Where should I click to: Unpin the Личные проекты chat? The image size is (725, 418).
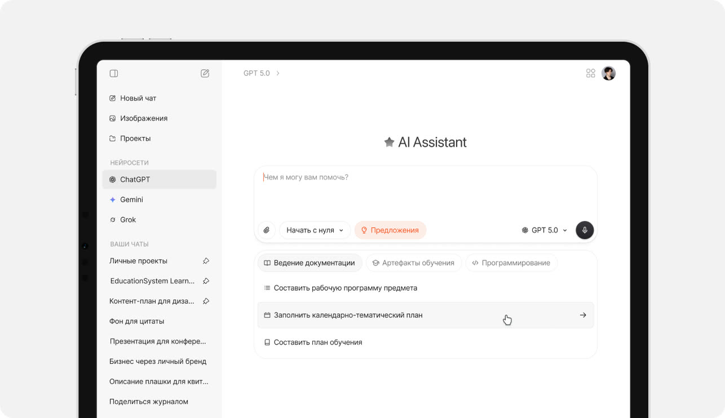click(206, 261)
